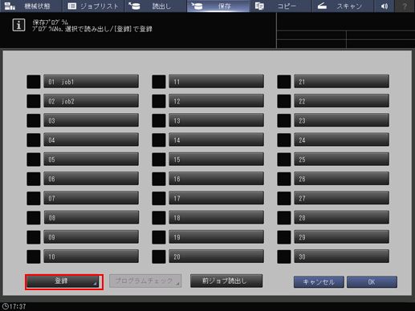Image resolution: width=415 pixels, height=311 pixels.
Task: Choose empty program slot 03
Action: point(91,120)
